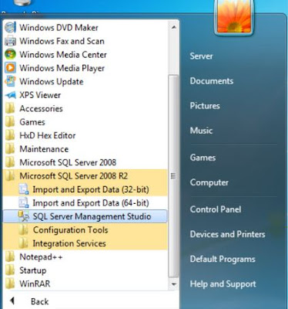The image size is (288, 309).
Task: Open SQL Server Management Studio icon
Action: tap(24, 216)
